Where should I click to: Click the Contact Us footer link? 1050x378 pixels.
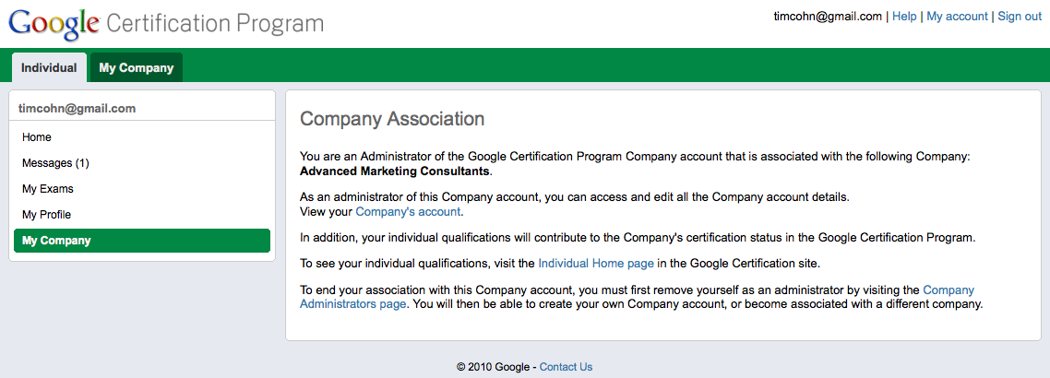click(566, 367)
